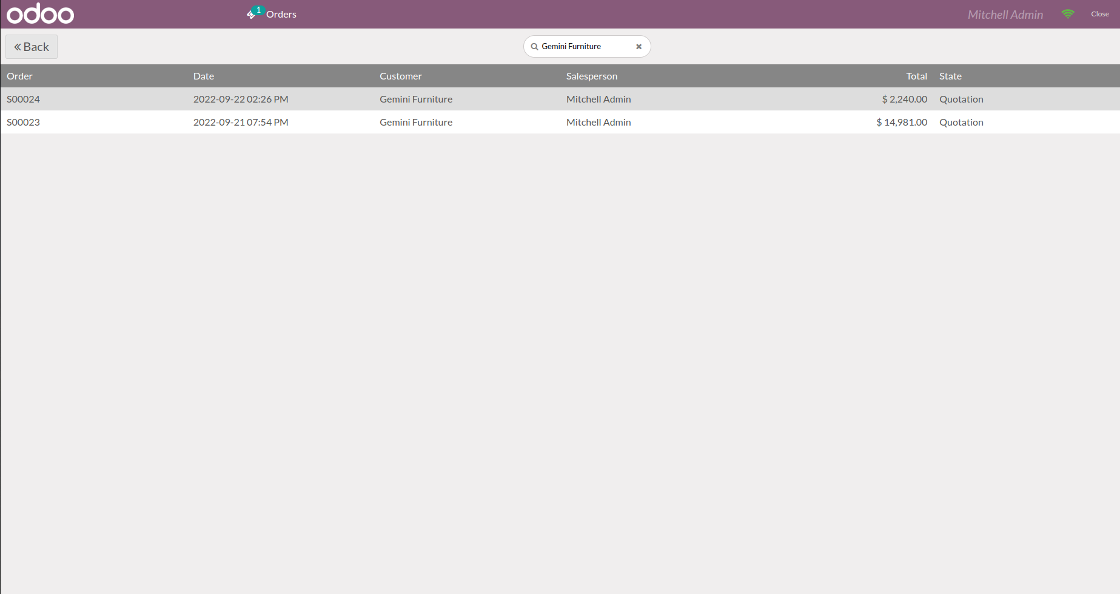Image resolution: width=1120 pixels, height=594 pixels.
Task: Click date 2022-09-21 07:54 PM
Action: tap(241, 122)
